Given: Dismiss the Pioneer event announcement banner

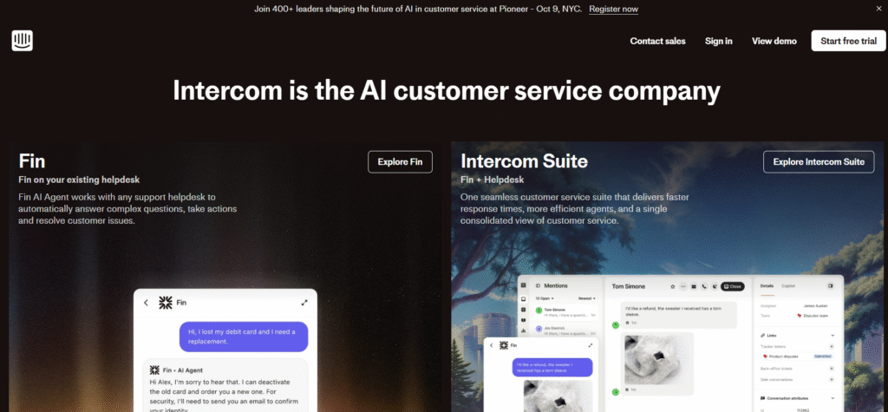Looking at the screenshot, I should [x=879, y=9].
